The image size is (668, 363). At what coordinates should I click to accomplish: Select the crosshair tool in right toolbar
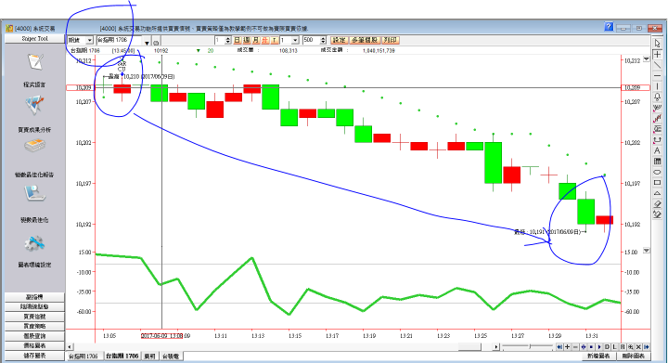tap(658, 54)
